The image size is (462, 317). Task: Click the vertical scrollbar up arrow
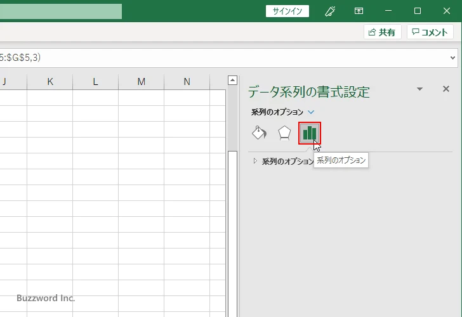click(232, 81)
